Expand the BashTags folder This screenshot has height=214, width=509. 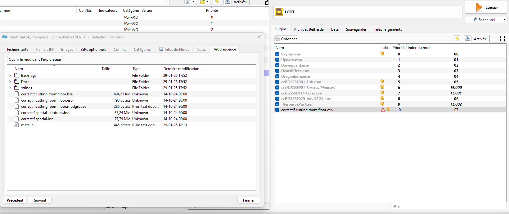coord(10,75)
